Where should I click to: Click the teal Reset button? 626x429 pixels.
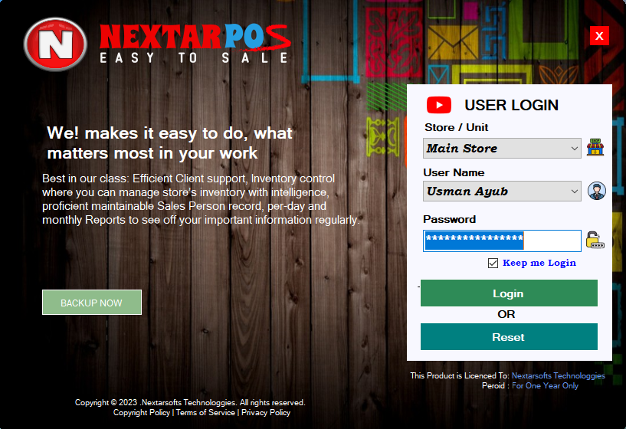click(509, 337)
